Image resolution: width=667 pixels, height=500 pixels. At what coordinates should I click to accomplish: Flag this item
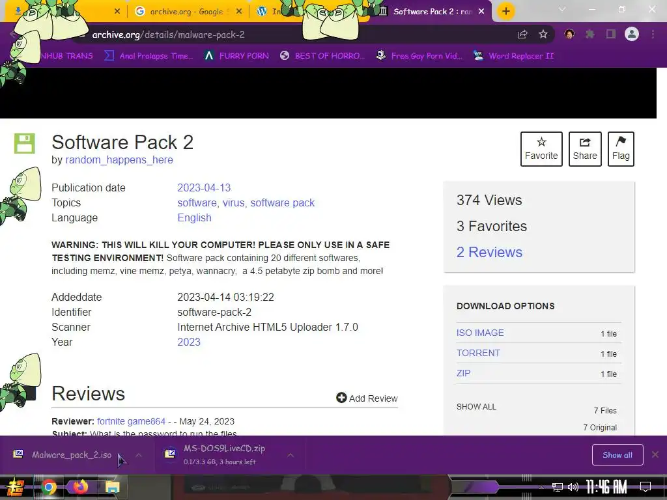[x=621, y=149]
